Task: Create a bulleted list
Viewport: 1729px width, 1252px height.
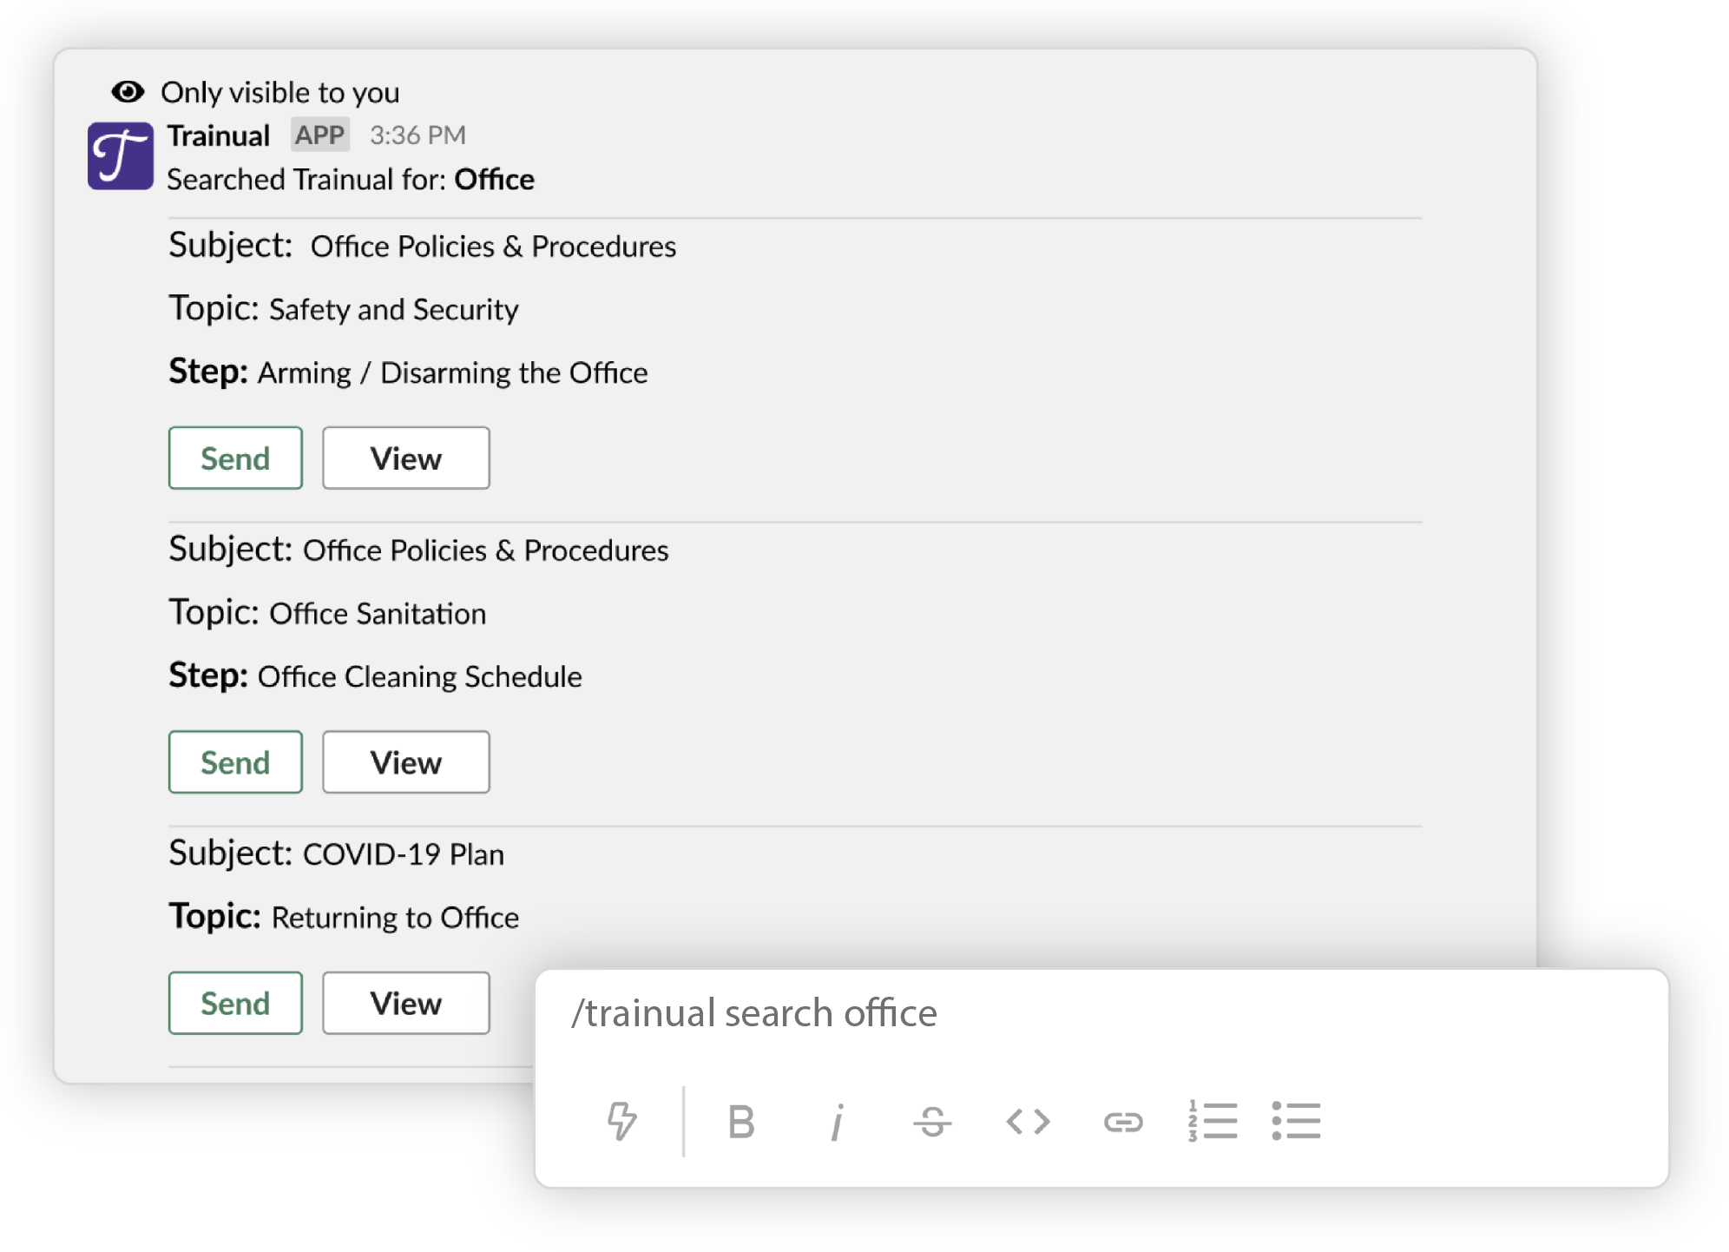Action: [1295, 1121]
